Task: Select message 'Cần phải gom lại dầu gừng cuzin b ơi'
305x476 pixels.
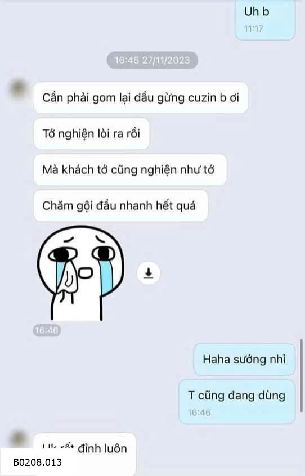Action: [x=141, y=98]
